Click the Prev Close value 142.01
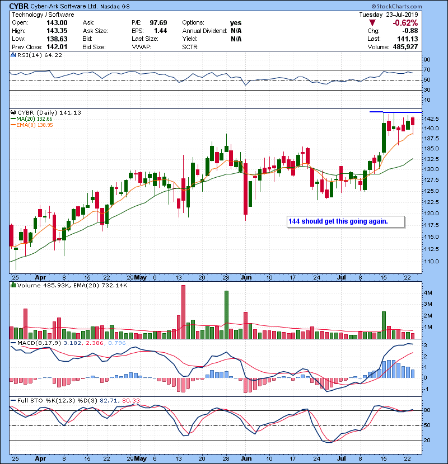The height and width of the screenshot is (464, 448). point(57,47)
